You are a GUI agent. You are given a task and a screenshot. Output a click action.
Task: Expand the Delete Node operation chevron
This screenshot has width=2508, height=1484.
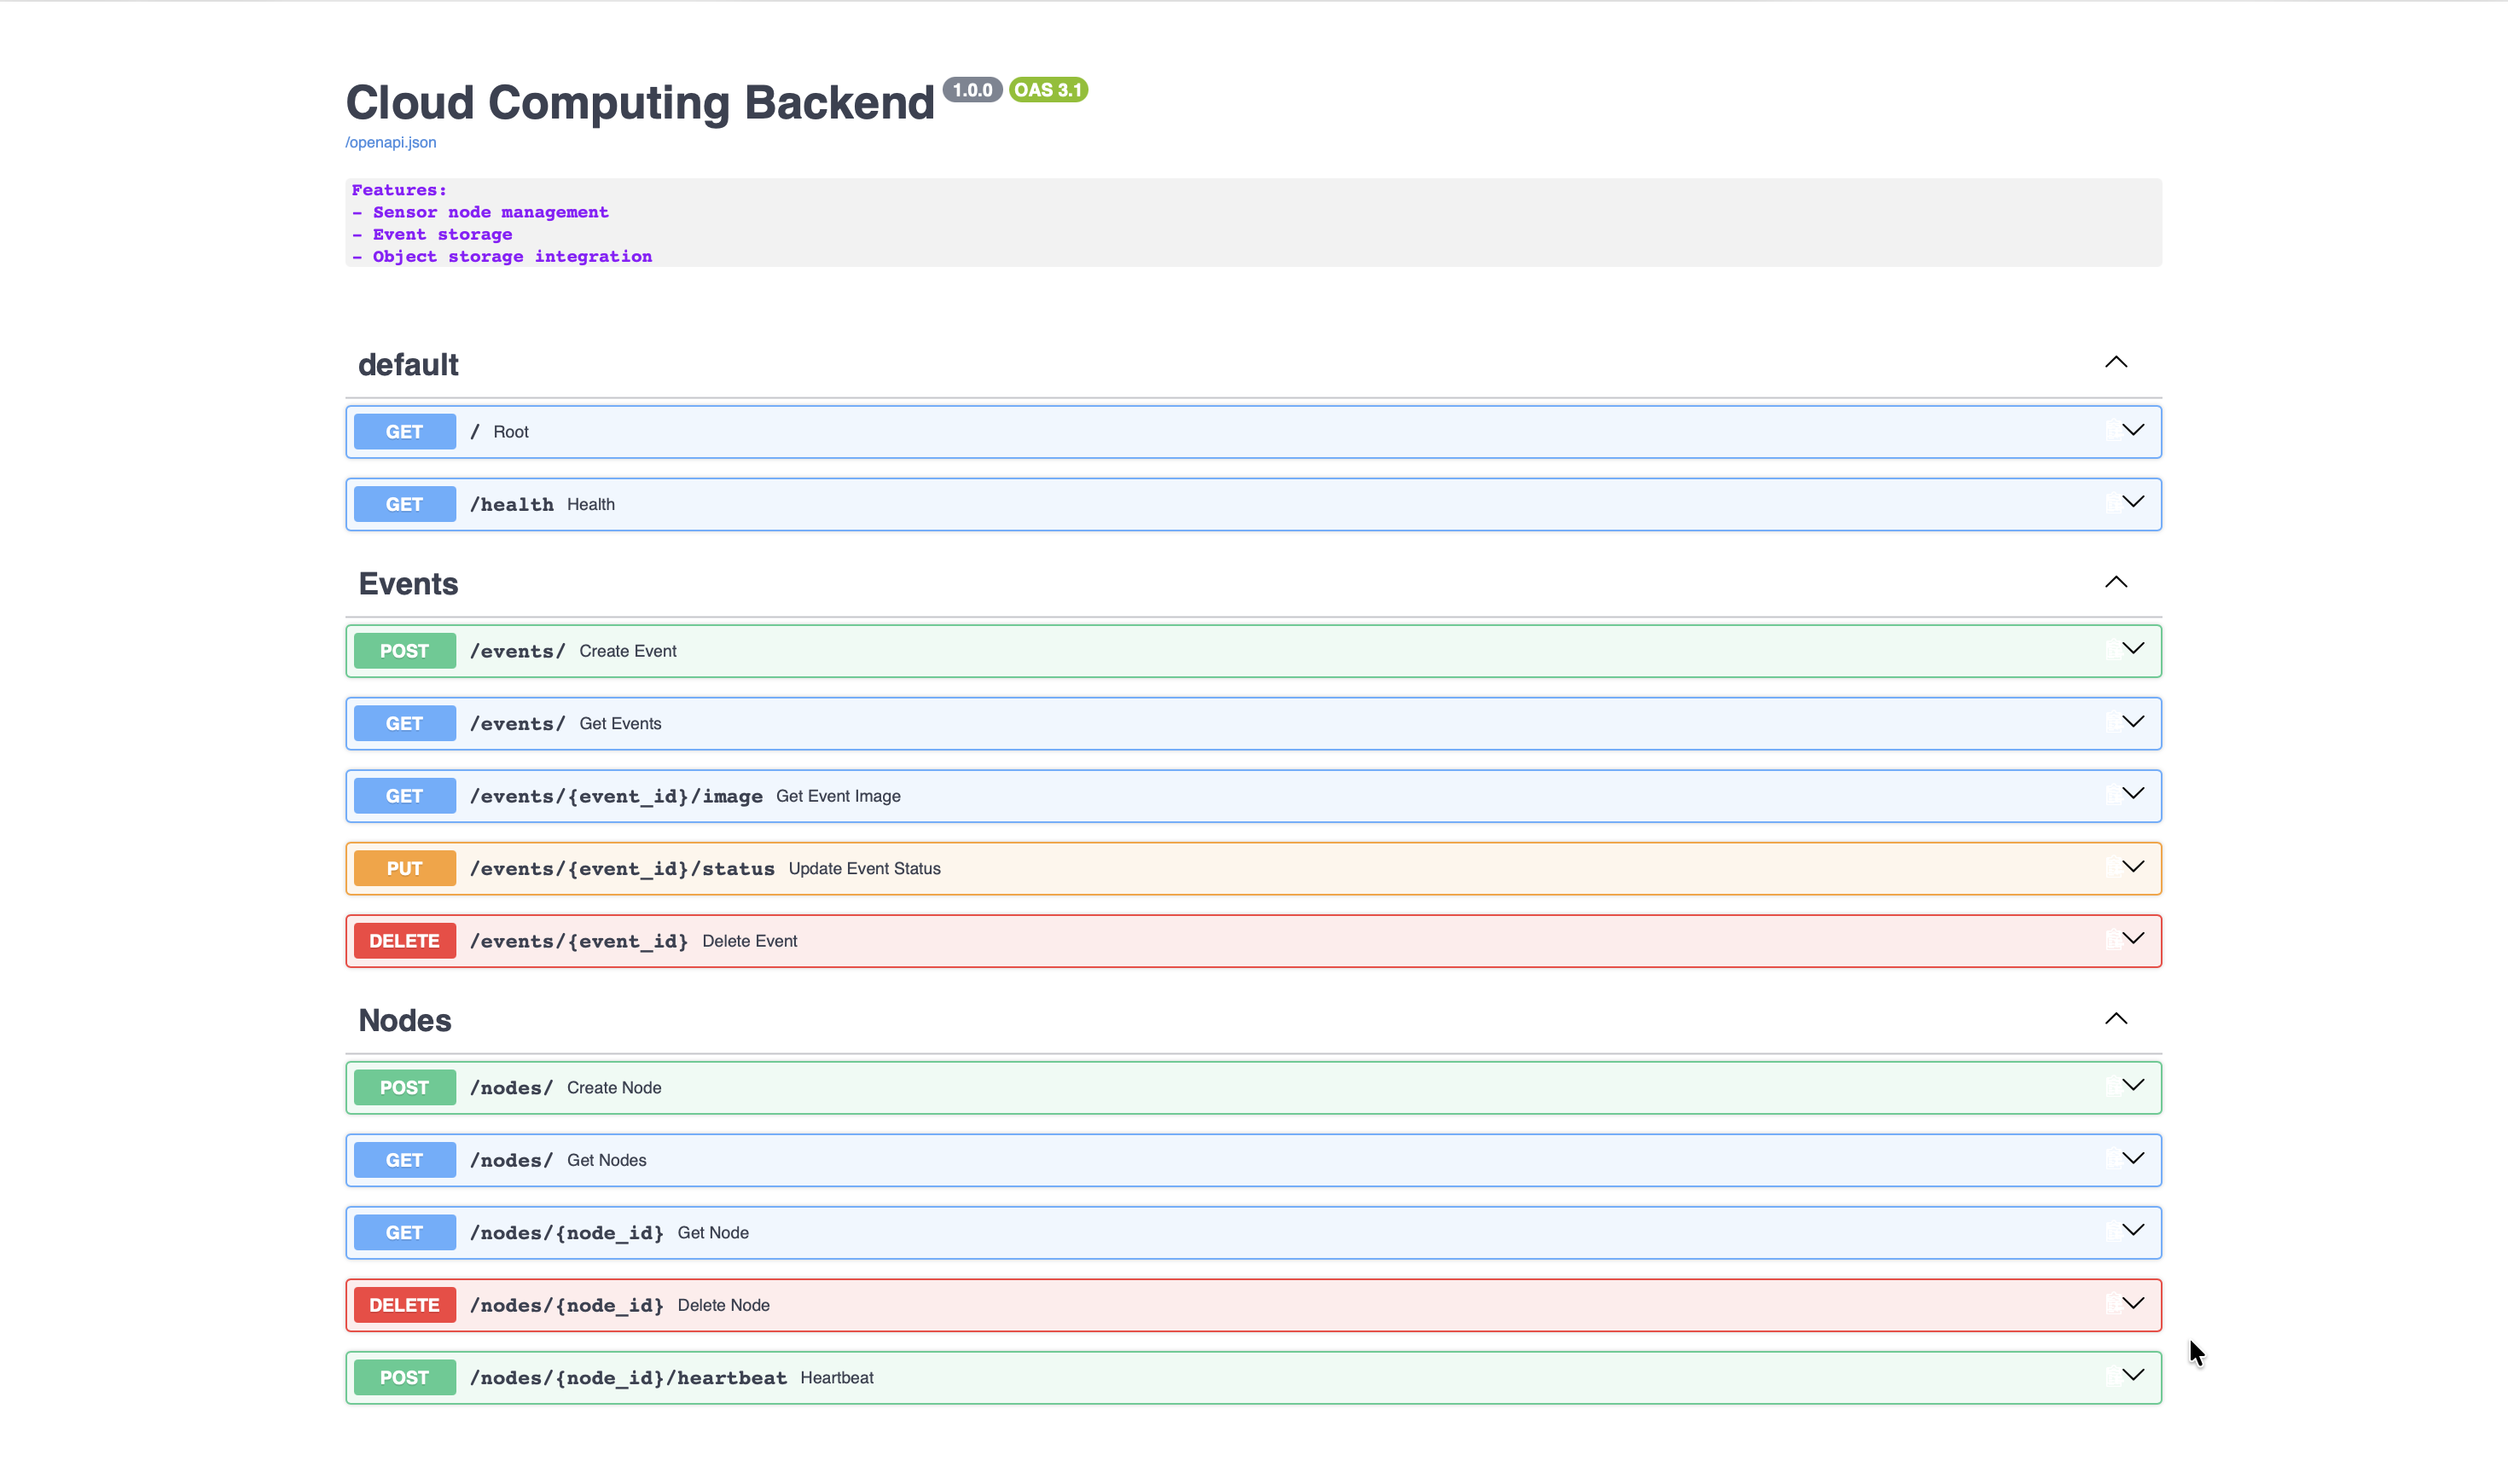(2134, 1303)
